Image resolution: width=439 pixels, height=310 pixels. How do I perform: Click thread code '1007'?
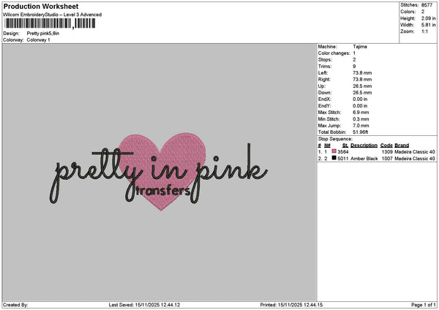[387, 159]
